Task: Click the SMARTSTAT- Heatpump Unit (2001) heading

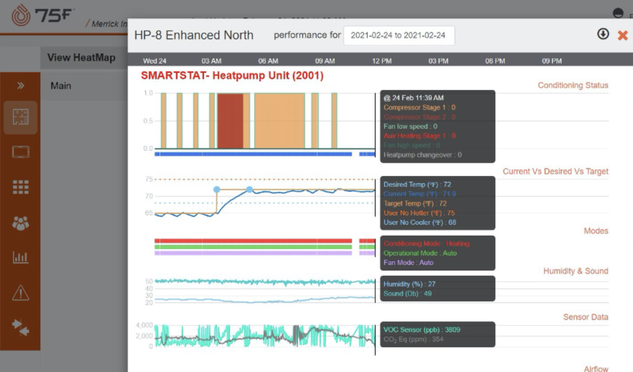Action: tap(232, 76)
